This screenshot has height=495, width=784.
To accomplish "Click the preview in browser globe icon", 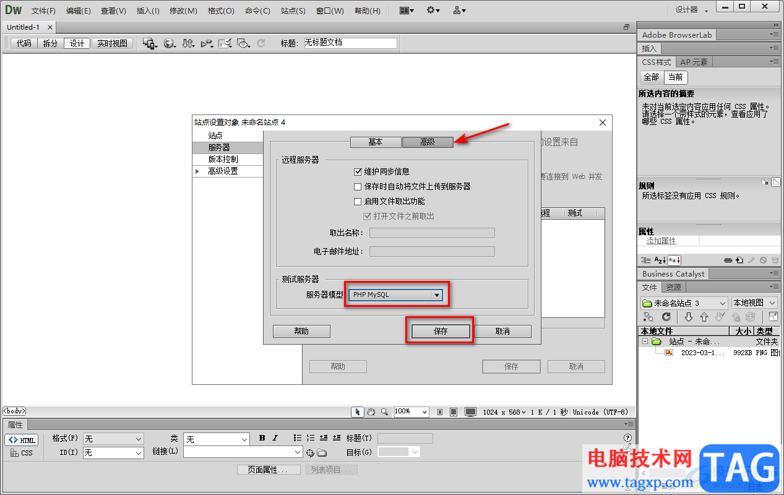I will click(x=170, y=43).
